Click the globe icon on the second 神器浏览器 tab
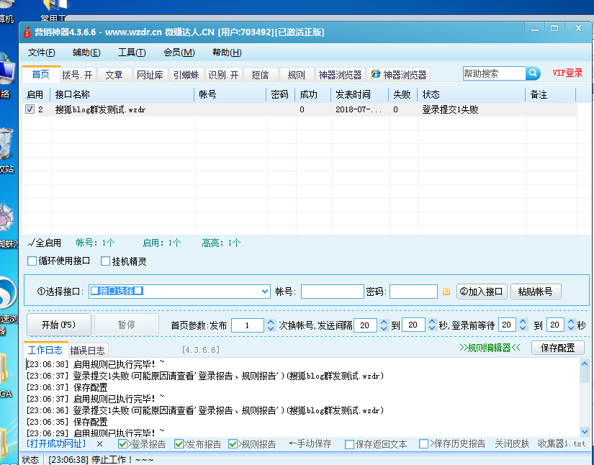594x465 pixels. 374,73
